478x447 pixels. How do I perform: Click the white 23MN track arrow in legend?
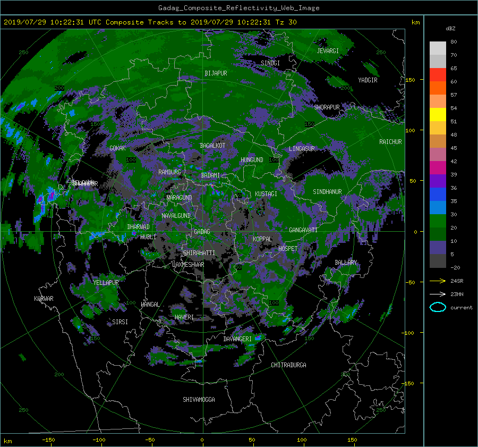point(438,294)
